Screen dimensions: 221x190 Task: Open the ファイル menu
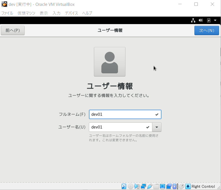[7, 13]
